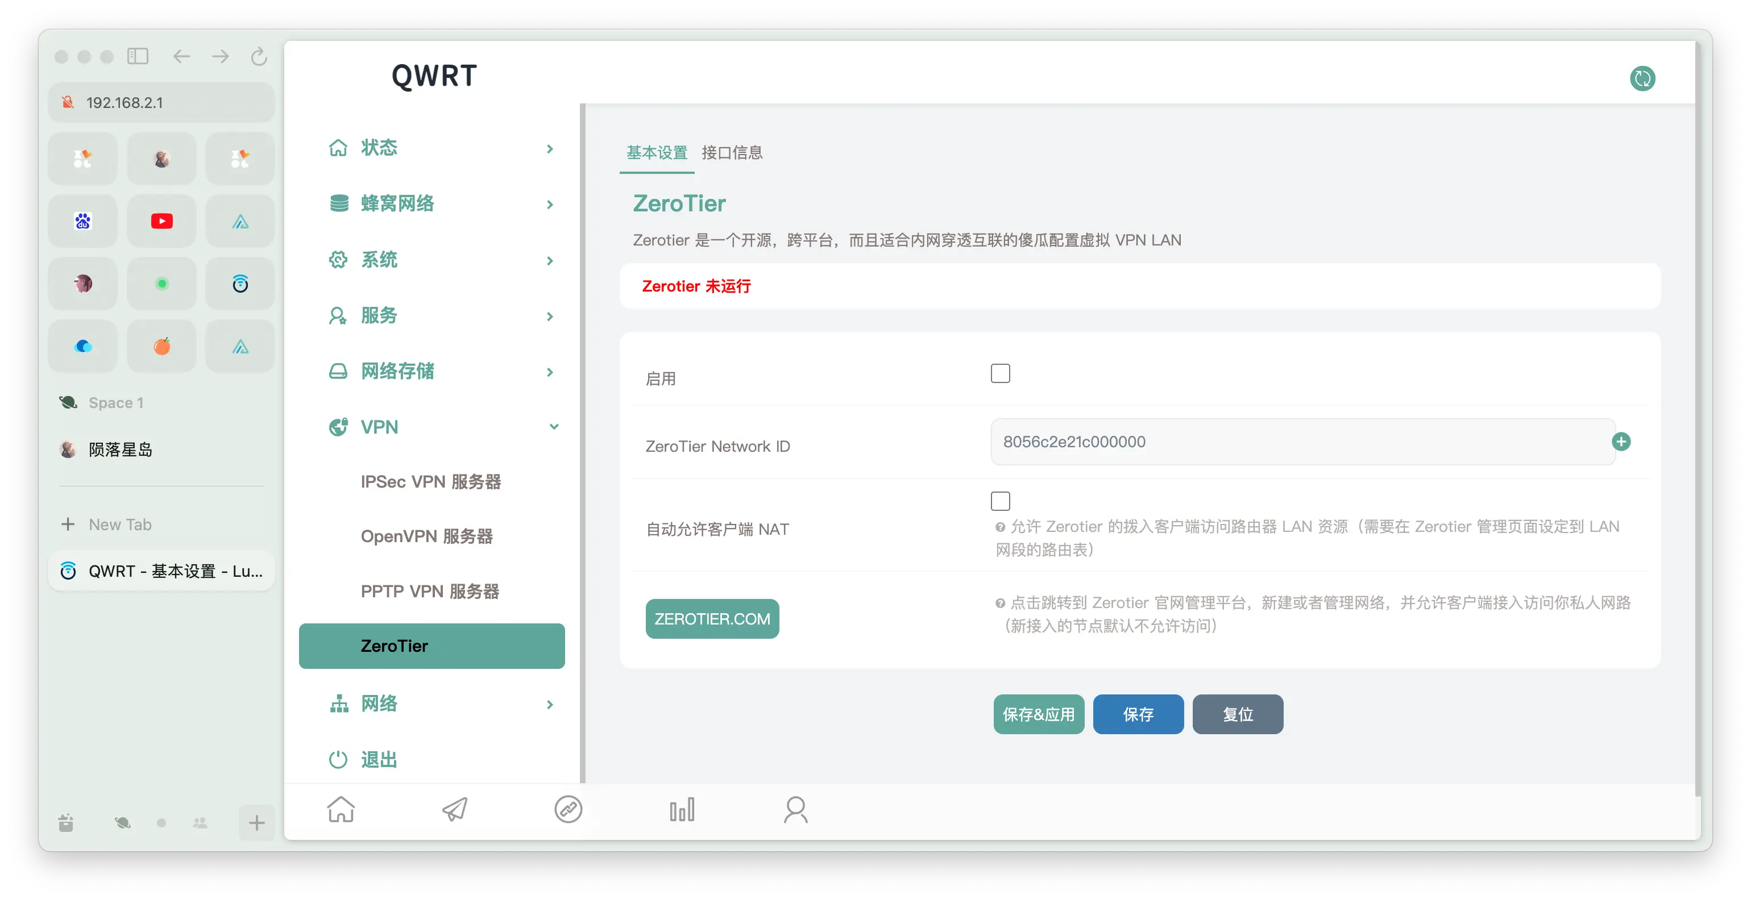The height and width of the screenshot is (899, 1751).
Task: Click the ZEROTIER.COM button
Action: (x=712, y=619)
